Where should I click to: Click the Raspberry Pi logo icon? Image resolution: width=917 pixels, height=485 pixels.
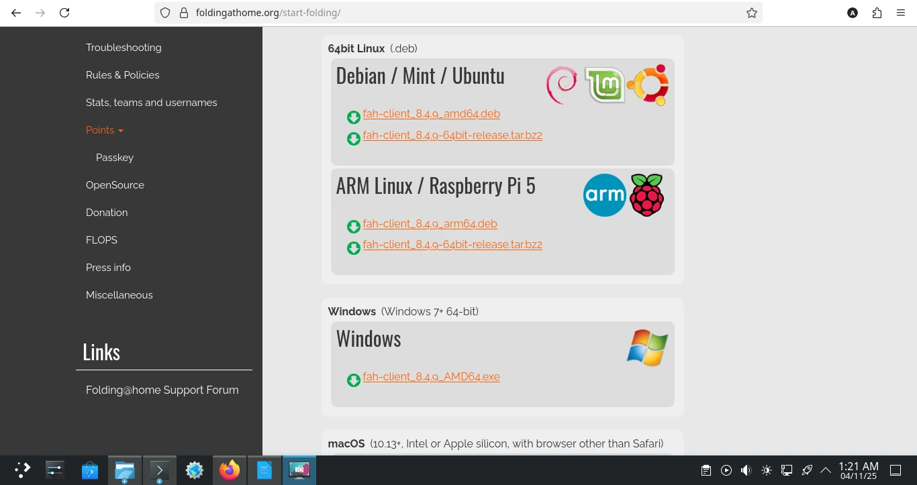pos(647,195)
